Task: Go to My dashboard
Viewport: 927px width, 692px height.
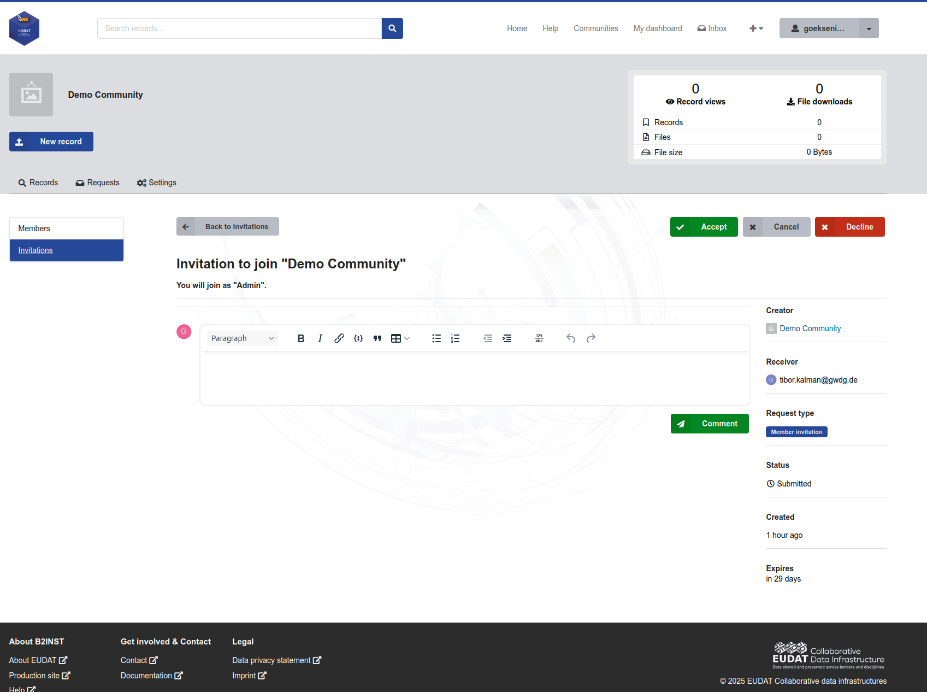Action: point(658,28)
